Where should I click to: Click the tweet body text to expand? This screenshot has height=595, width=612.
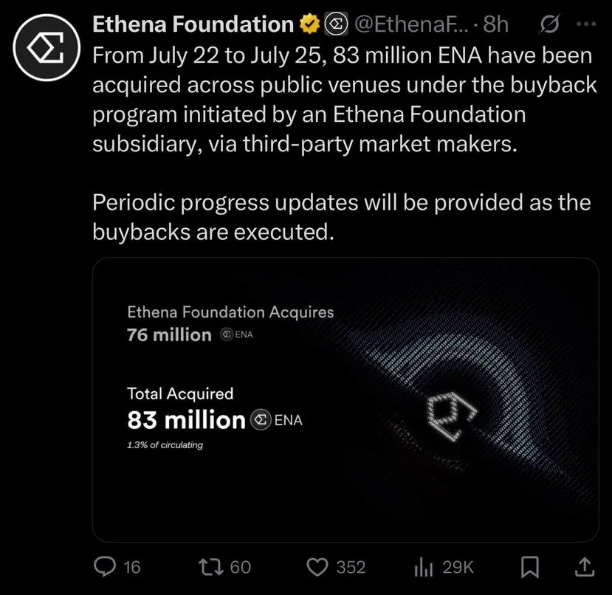345,144
